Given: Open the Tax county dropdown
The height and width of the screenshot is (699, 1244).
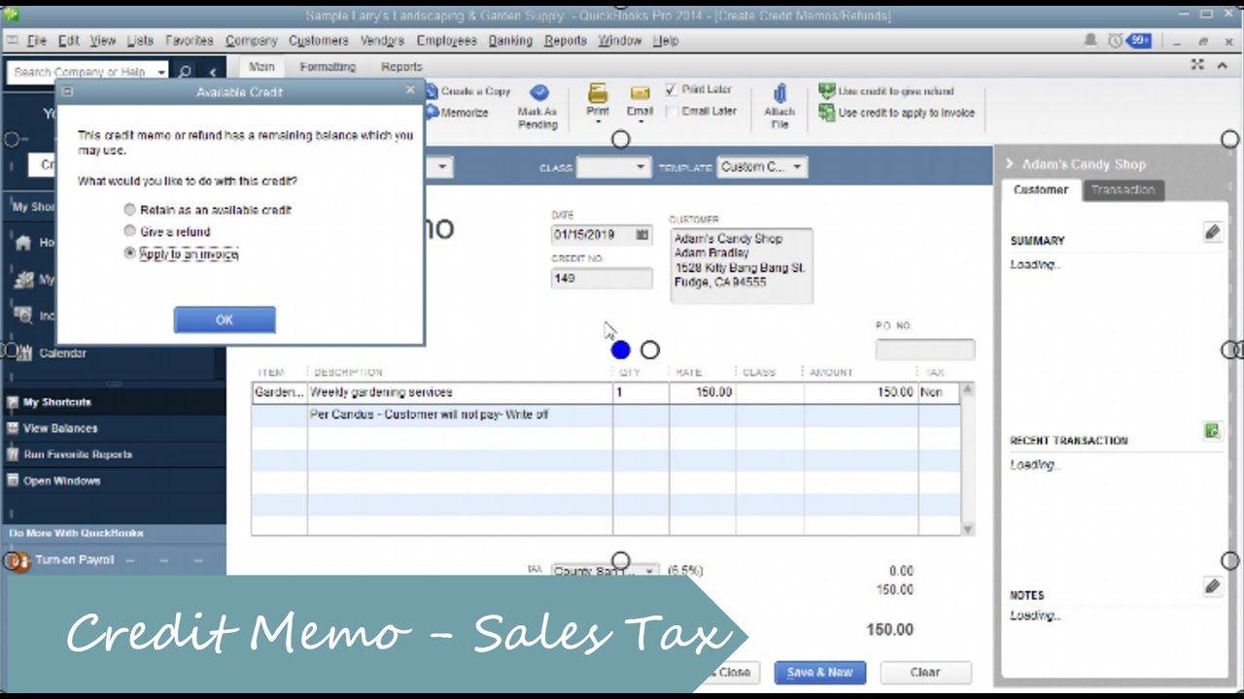Looking at the screenshot, I should click(x=605, y=571).
